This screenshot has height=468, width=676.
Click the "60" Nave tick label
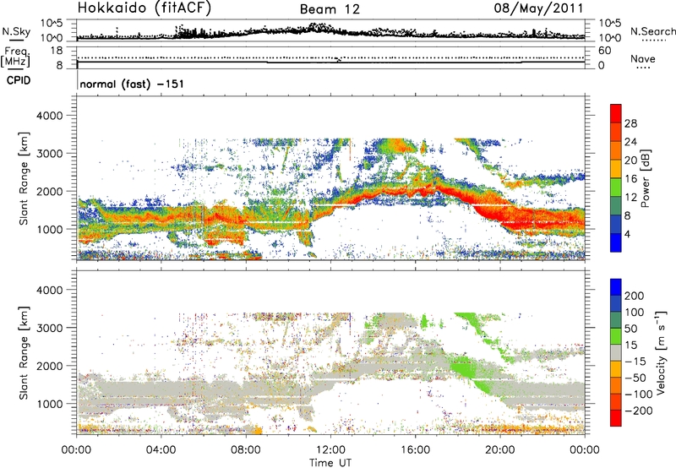pyautogui.click(x=604, y=51)
